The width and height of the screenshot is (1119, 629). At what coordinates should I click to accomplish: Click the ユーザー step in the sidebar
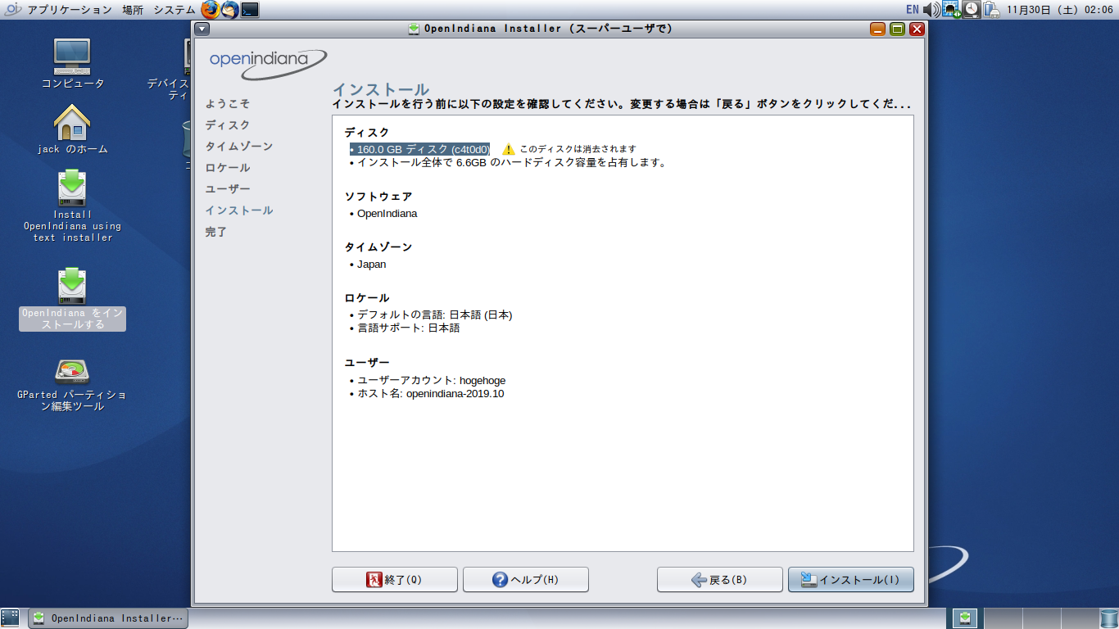click(228, 189)
